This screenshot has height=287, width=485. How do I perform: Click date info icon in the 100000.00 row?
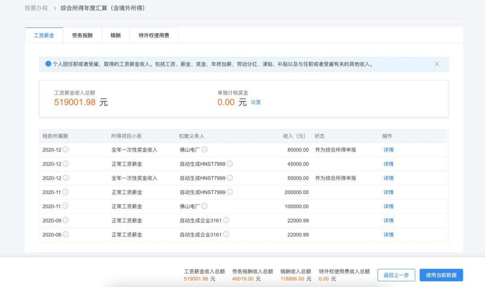(65, 206)
